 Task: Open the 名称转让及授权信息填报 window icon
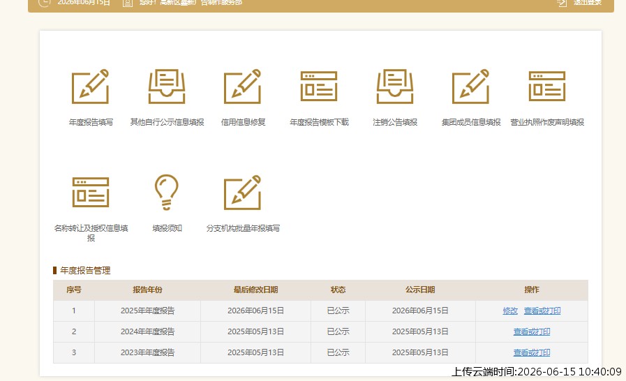pos(91,193)
